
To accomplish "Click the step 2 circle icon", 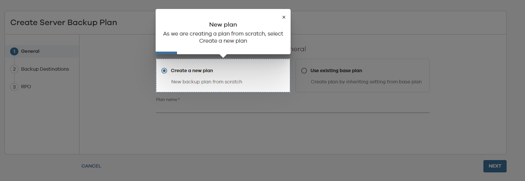I will point(14,69).
